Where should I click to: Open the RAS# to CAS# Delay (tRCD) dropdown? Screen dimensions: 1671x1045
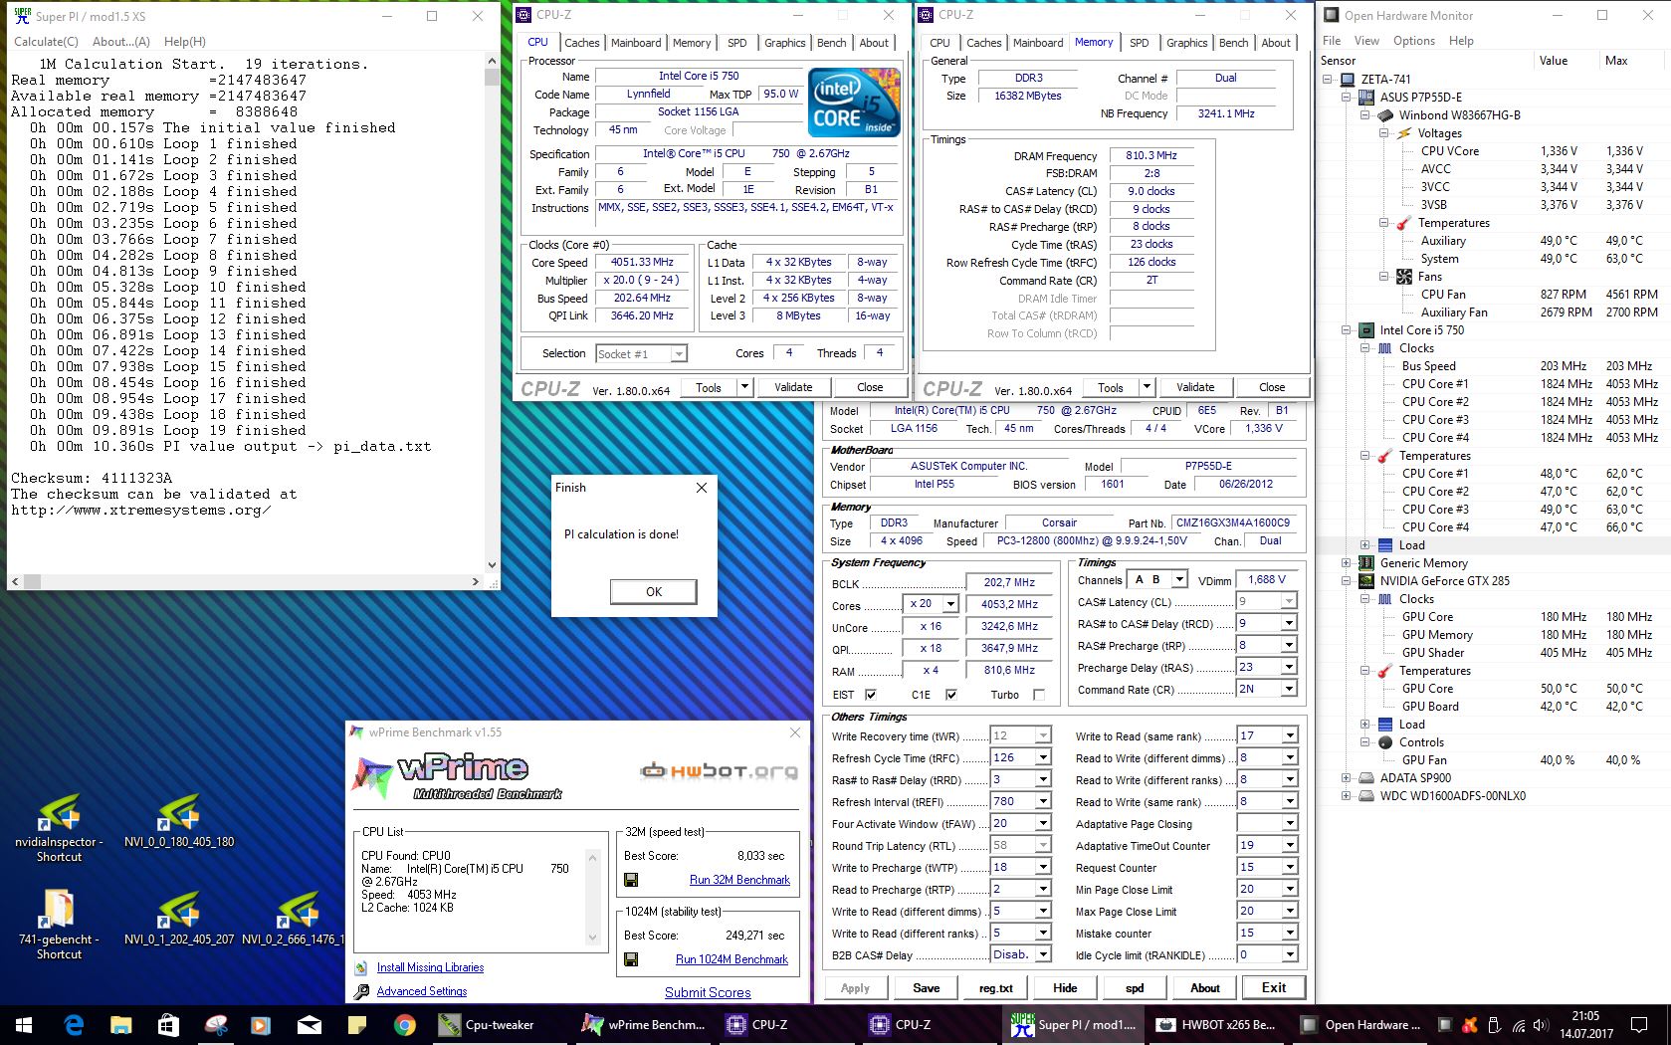pos(1289,623)
